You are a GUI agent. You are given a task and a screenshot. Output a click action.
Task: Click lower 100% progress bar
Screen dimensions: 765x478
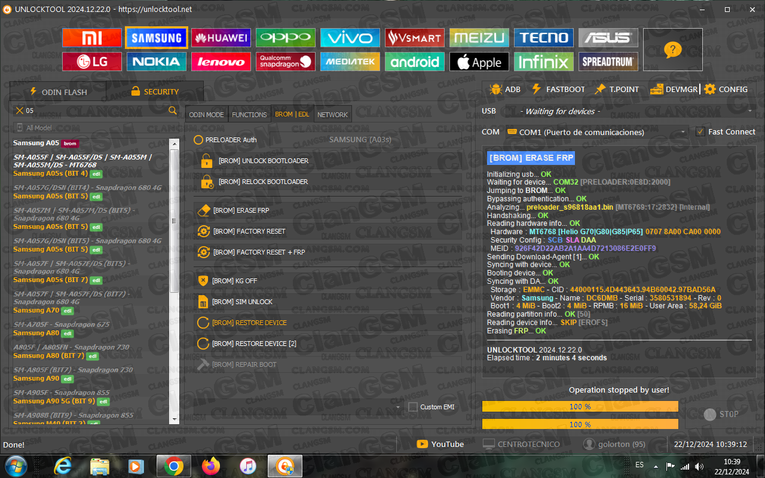(x=580, y=424)
